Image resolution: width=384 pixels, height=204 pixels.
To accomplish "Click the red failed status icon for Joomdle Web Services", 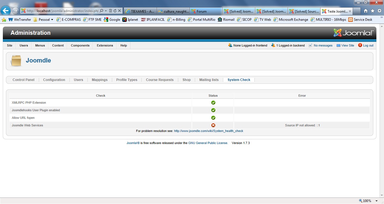I will [213, 125].
